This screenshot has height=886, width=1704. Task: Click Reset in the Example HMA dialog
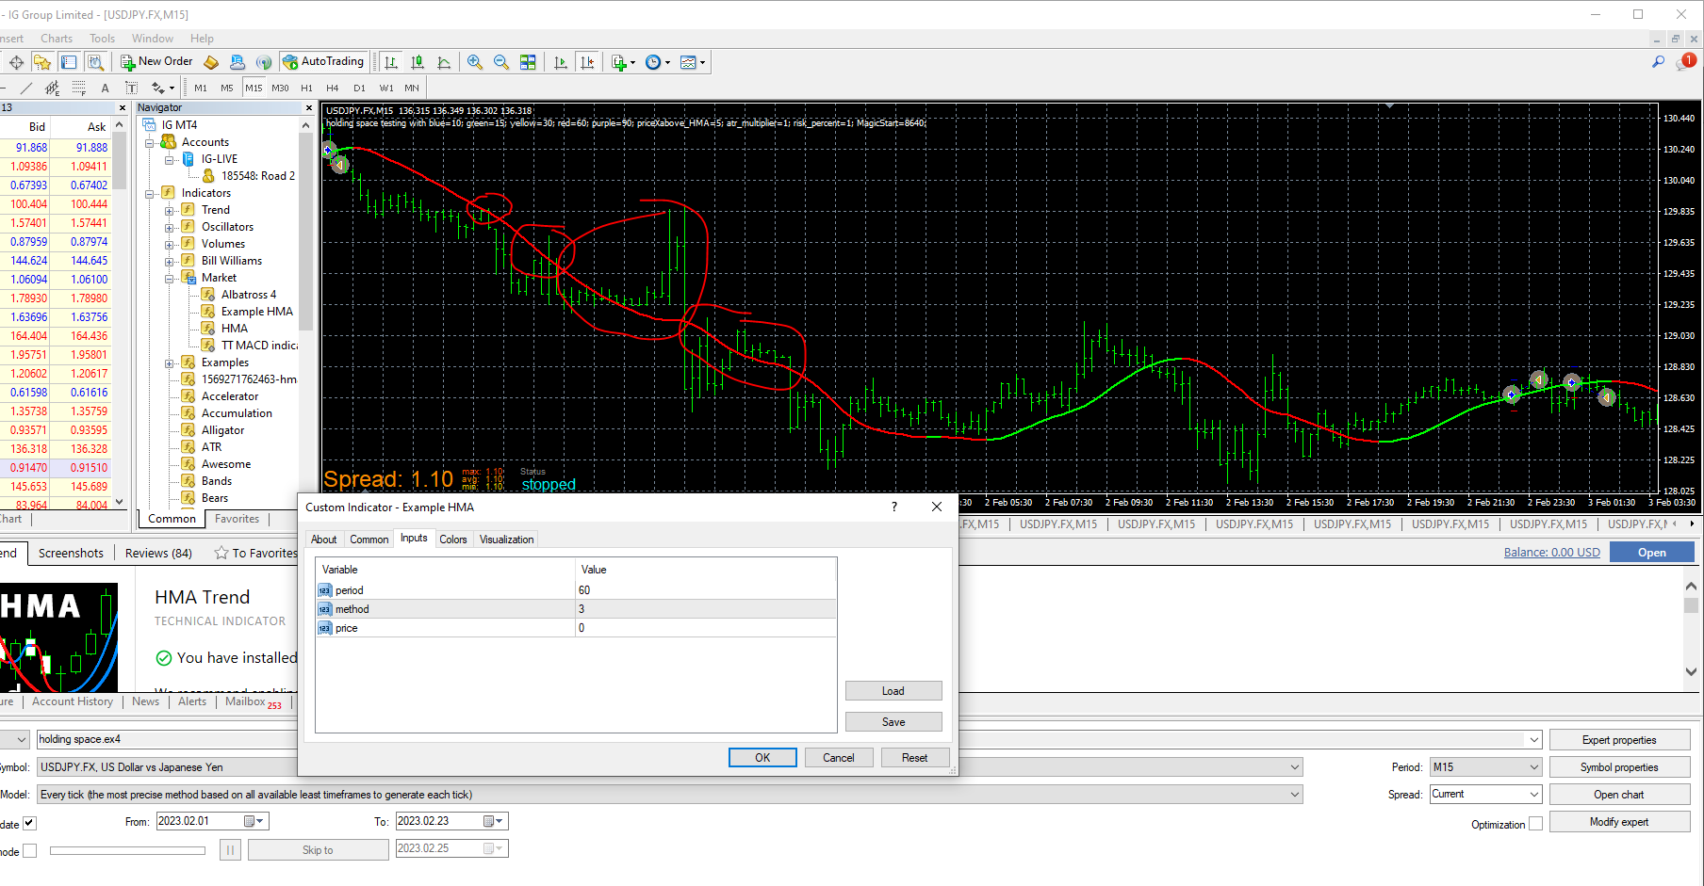[915, 758]
